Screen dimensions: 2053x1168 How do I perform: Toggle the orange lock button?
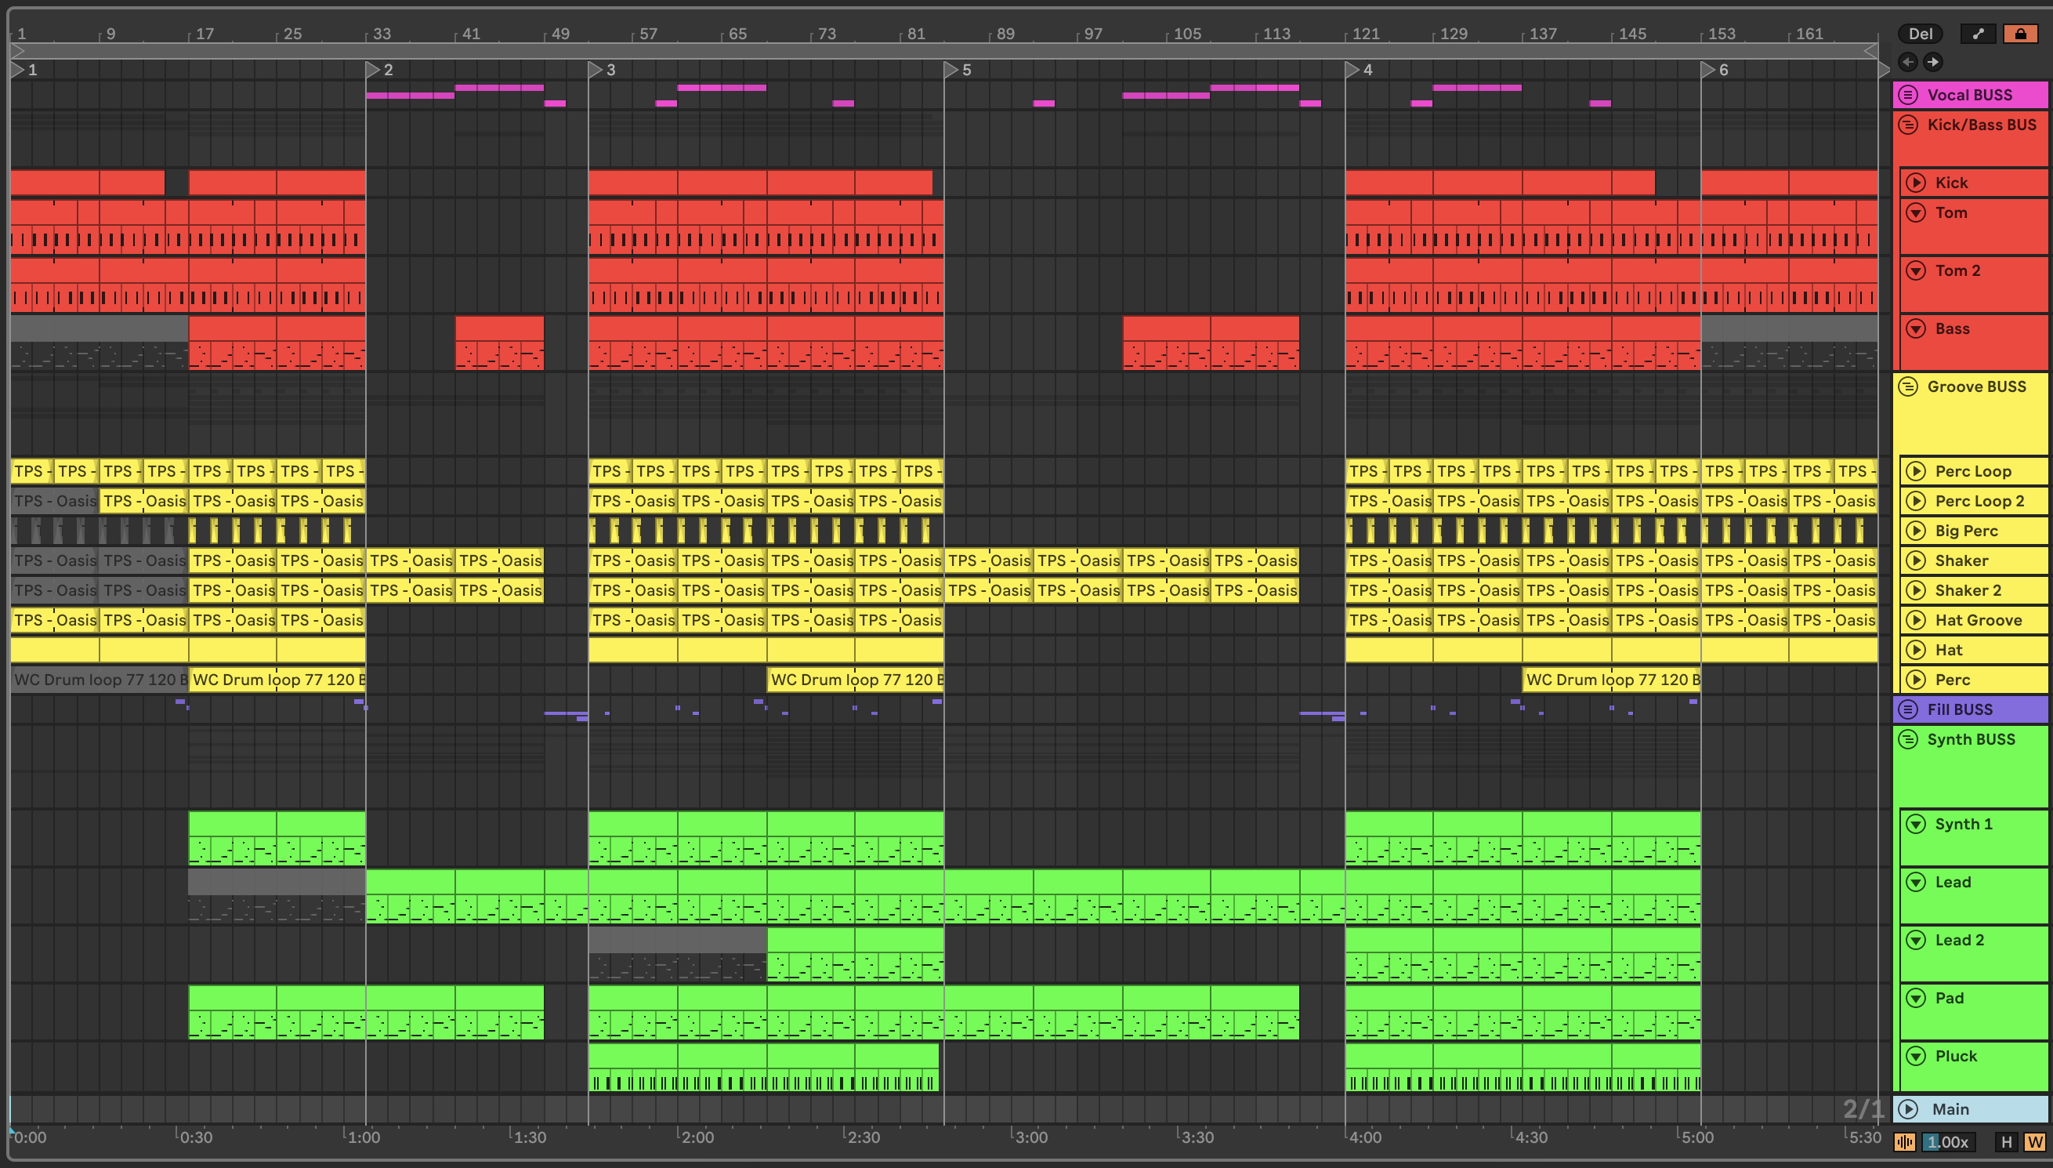(2020, 34)
